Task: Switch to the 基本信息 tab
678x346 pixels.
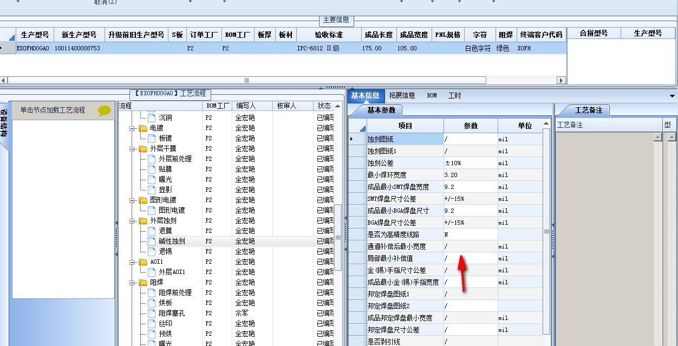Action: pos(366,96)
